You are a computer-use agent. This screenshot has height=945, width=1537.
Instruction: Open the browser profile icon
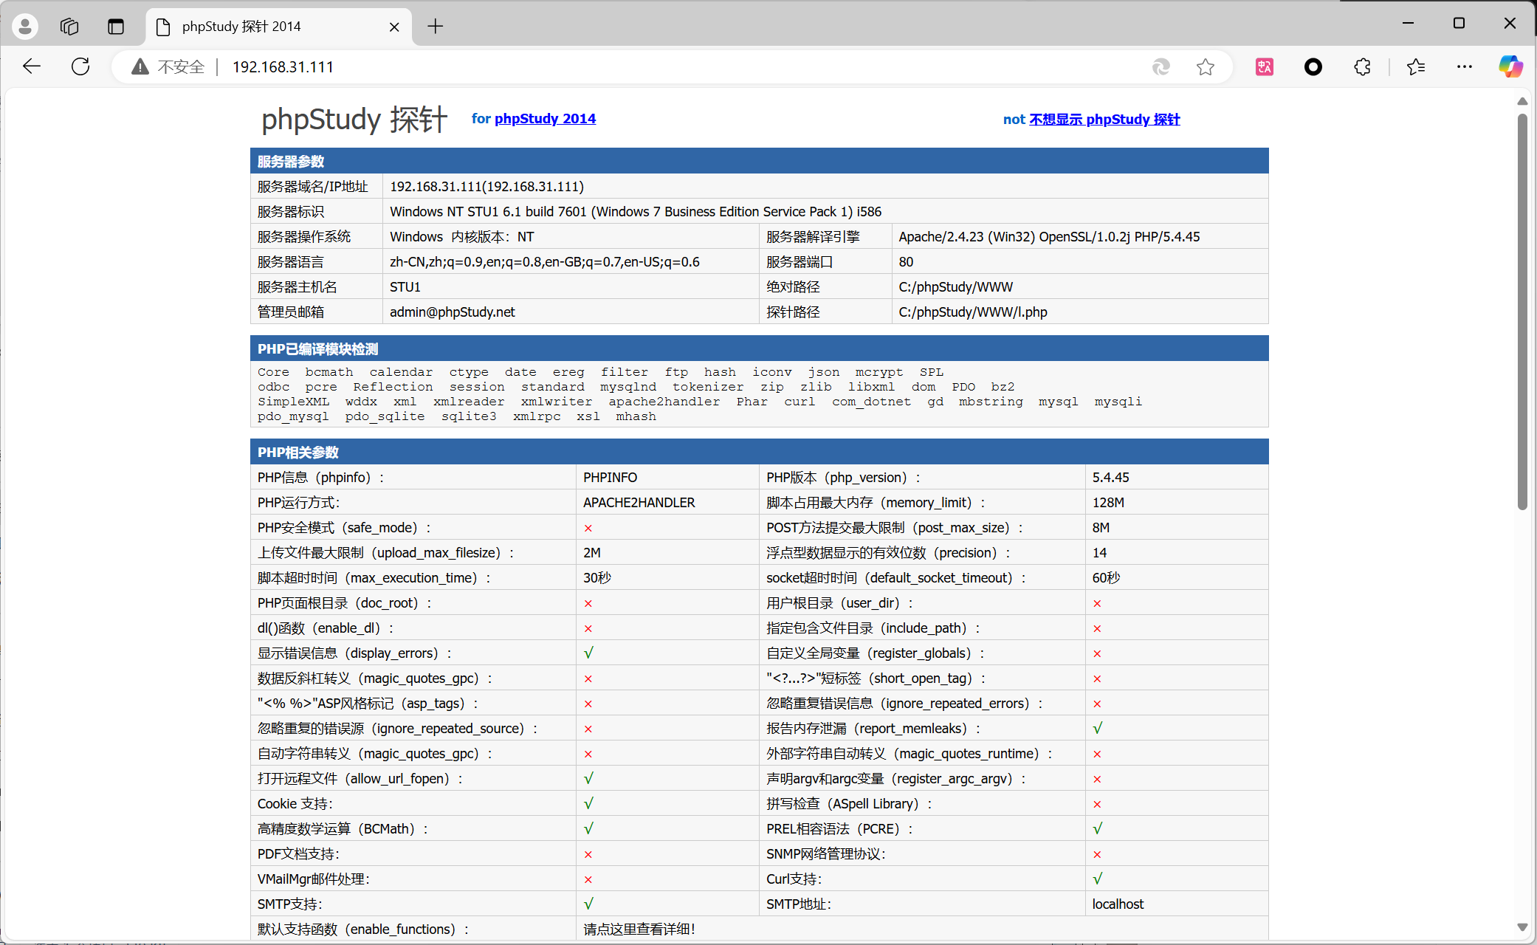pyautogui.click(x=25, y=27)
